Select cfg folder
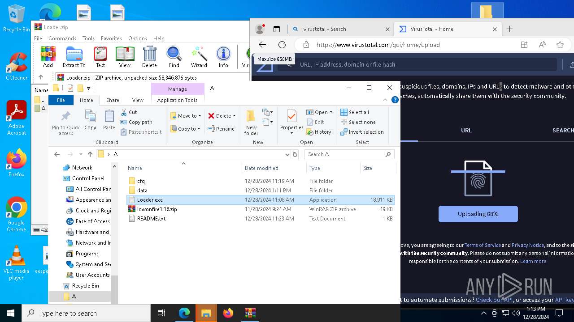 pyautogui.click(x=260, y=181)
